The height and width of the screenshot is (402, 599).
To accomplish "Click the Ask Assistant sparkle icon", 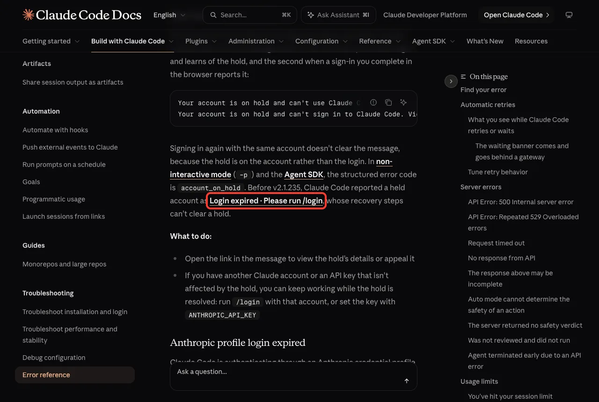I will click(x=311, y=15).
